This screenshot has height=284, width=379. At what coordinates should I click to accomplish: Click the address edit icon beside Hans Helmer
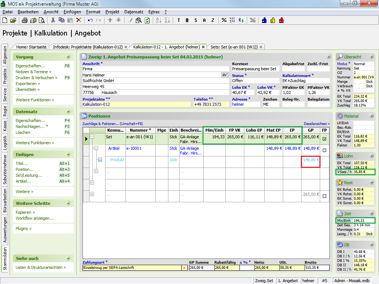(225, 75)
